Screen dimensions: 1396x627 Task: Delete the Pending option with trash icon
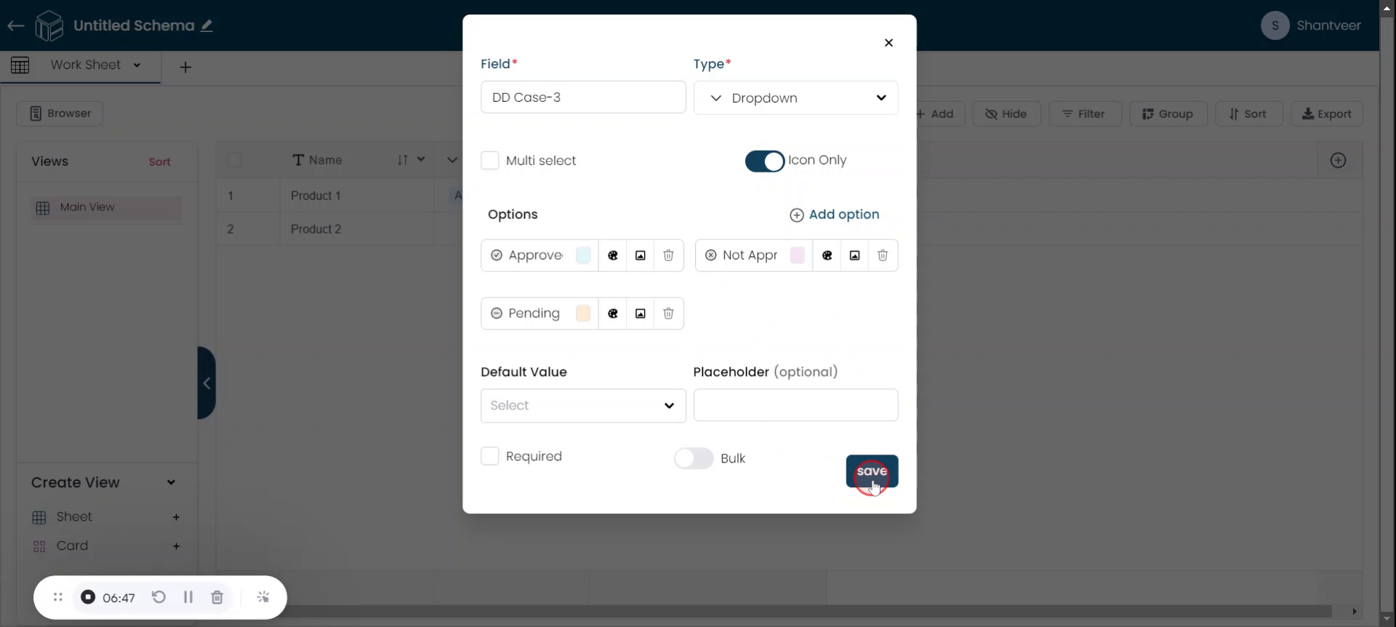668,313
